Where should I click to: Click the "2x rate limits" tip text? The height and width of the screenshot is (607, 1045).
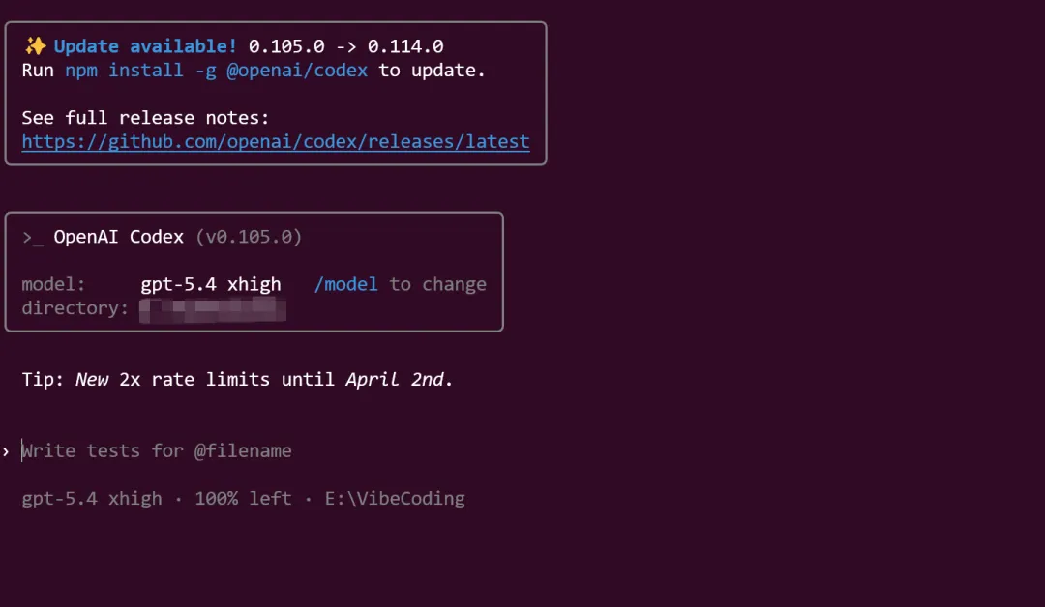(x=194, y=379)
